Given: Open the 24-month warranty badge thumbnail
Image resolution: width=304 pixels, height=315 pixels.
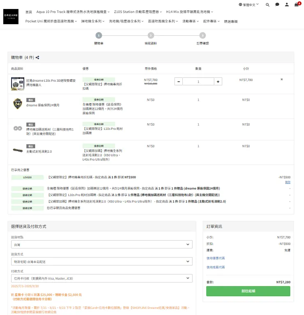Looking at the screenshot, I should click(18, 103).
